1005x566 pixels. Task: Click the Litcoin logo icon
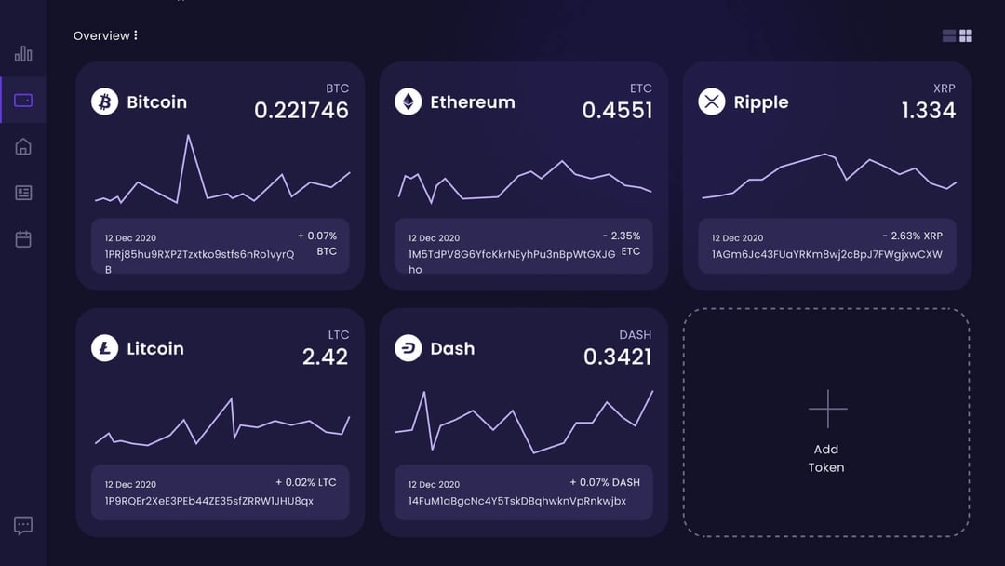(x=105, y=348)
